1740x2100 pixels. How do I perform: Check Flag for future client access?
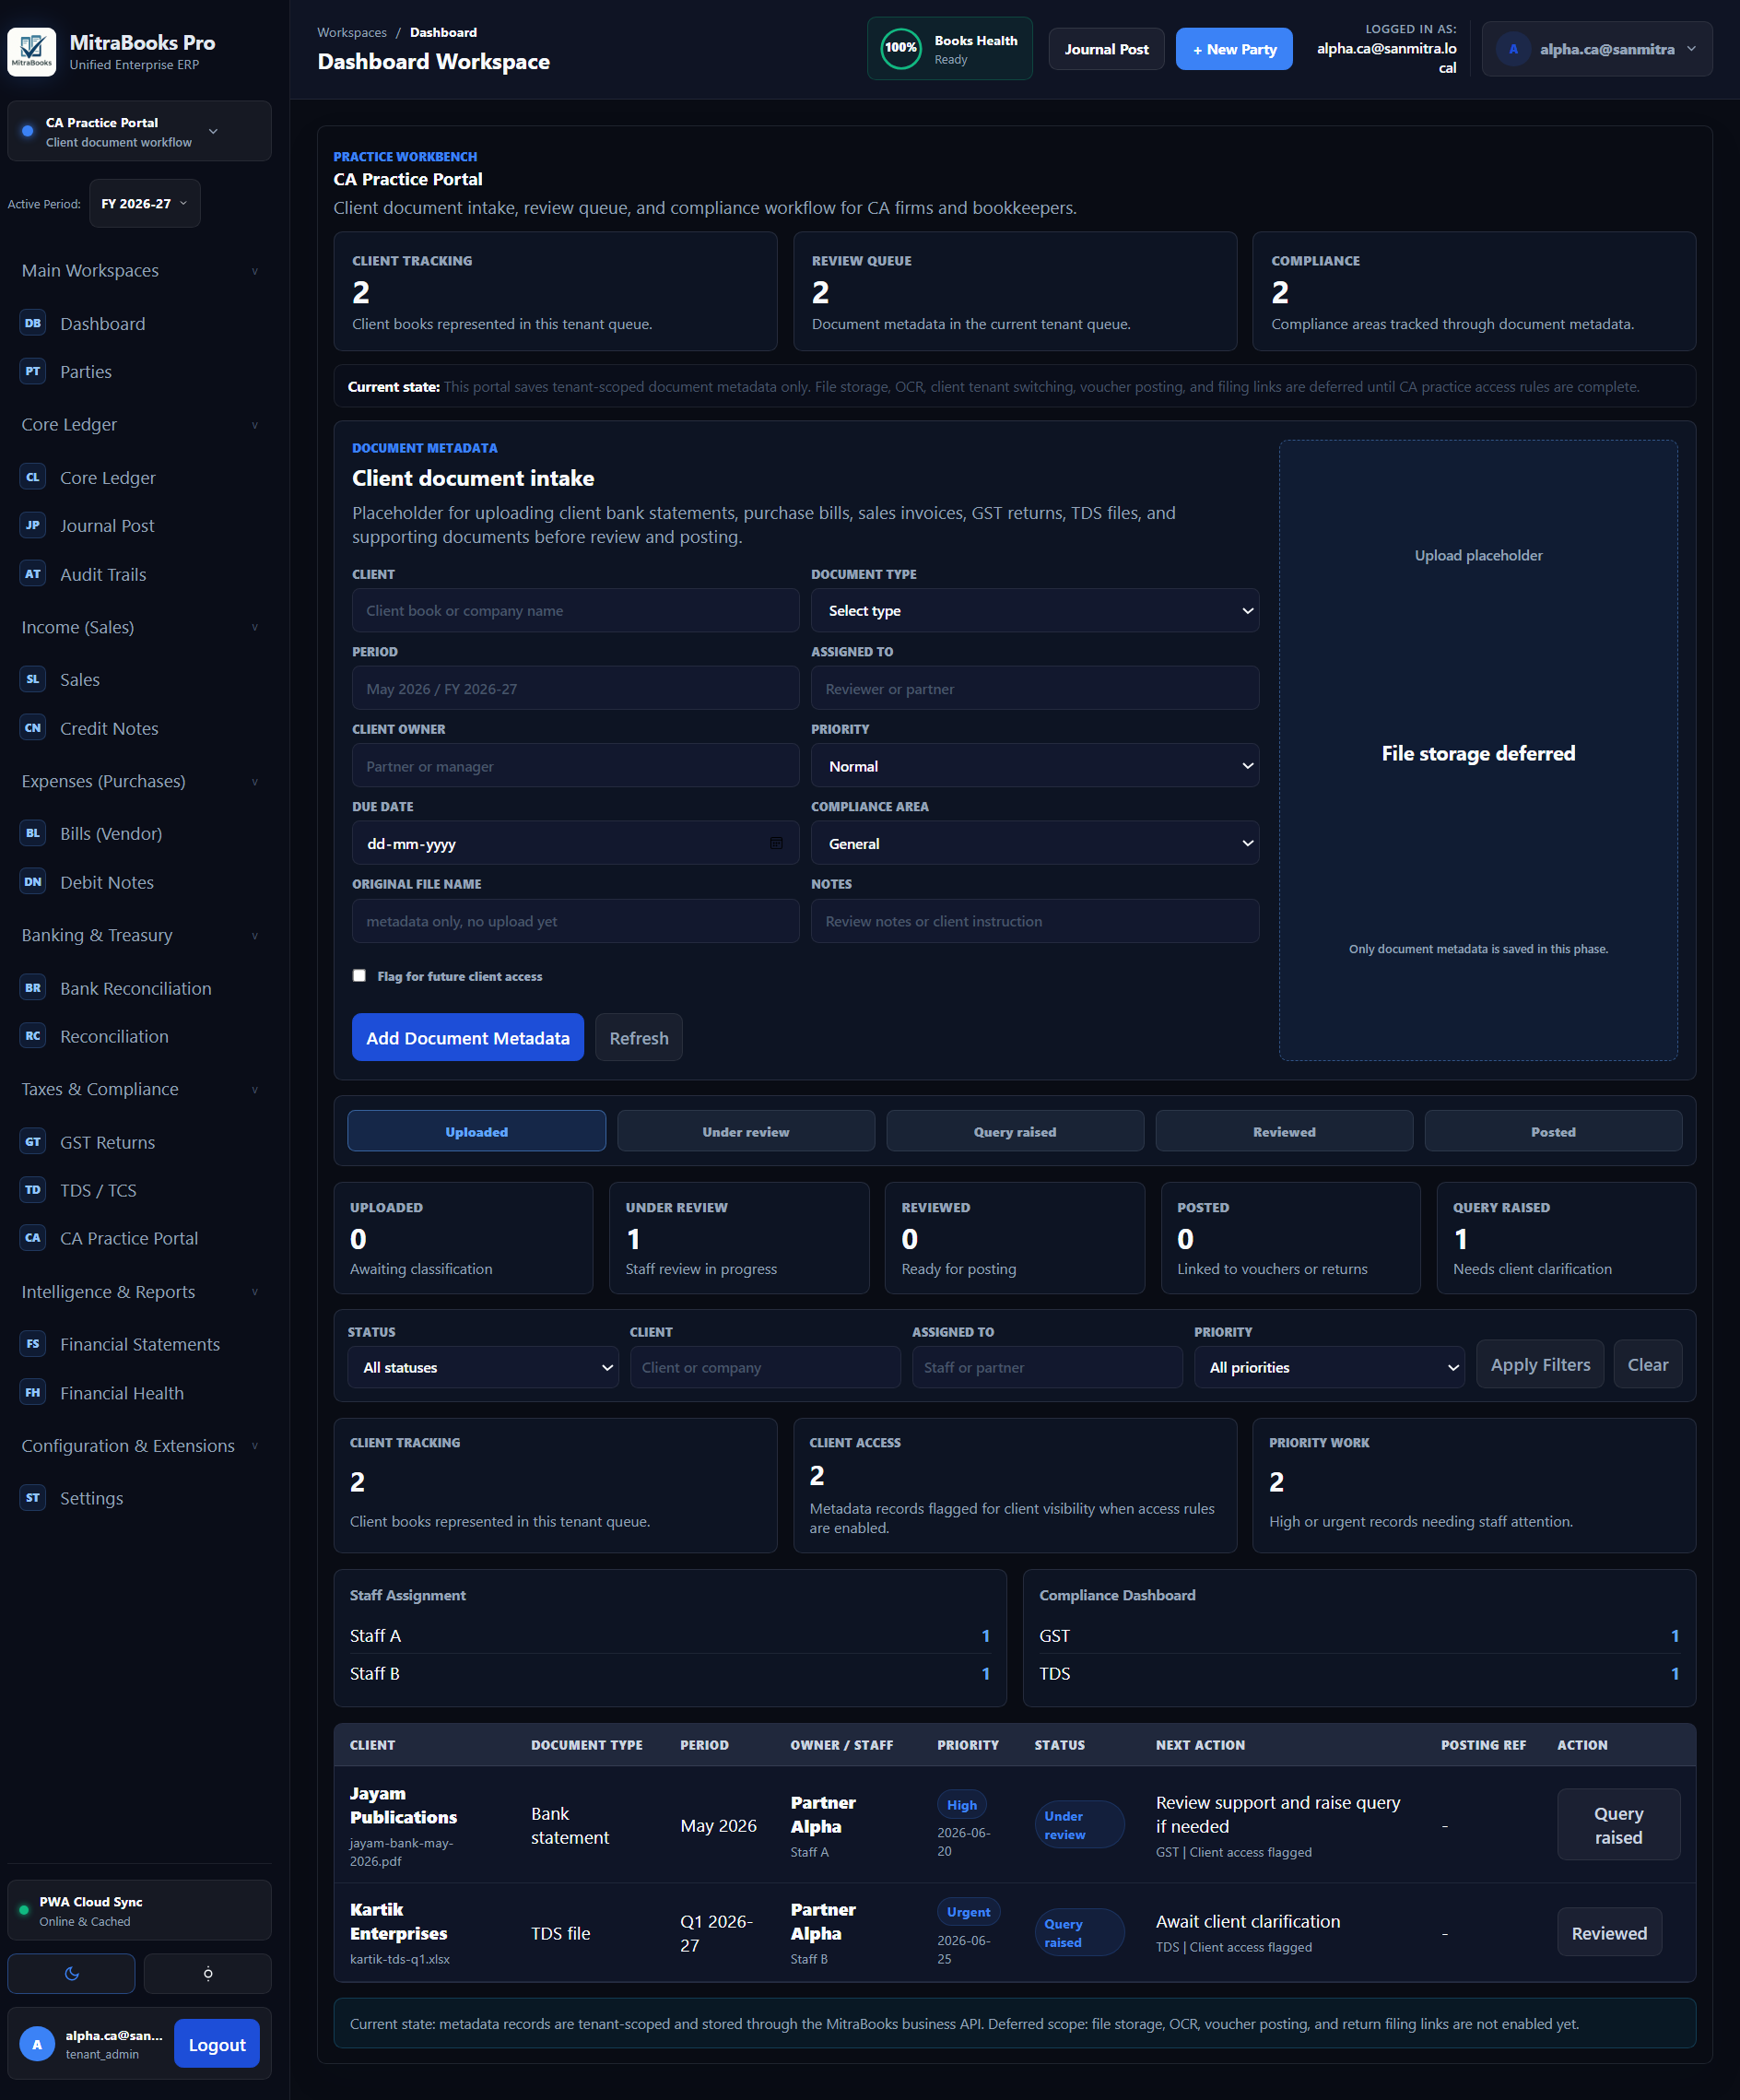click(359, 976)
